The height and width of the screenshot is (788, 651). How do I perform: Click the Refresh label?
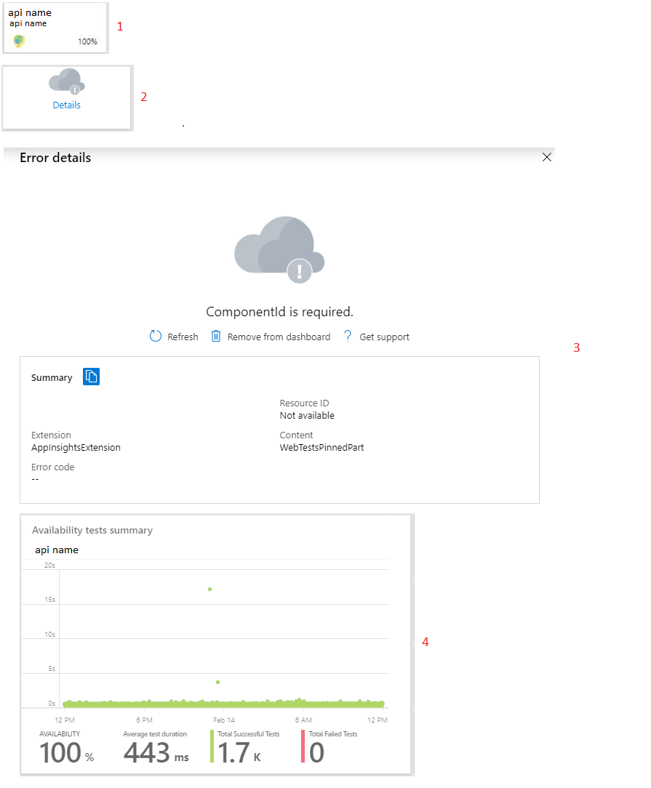coord(183,337)
